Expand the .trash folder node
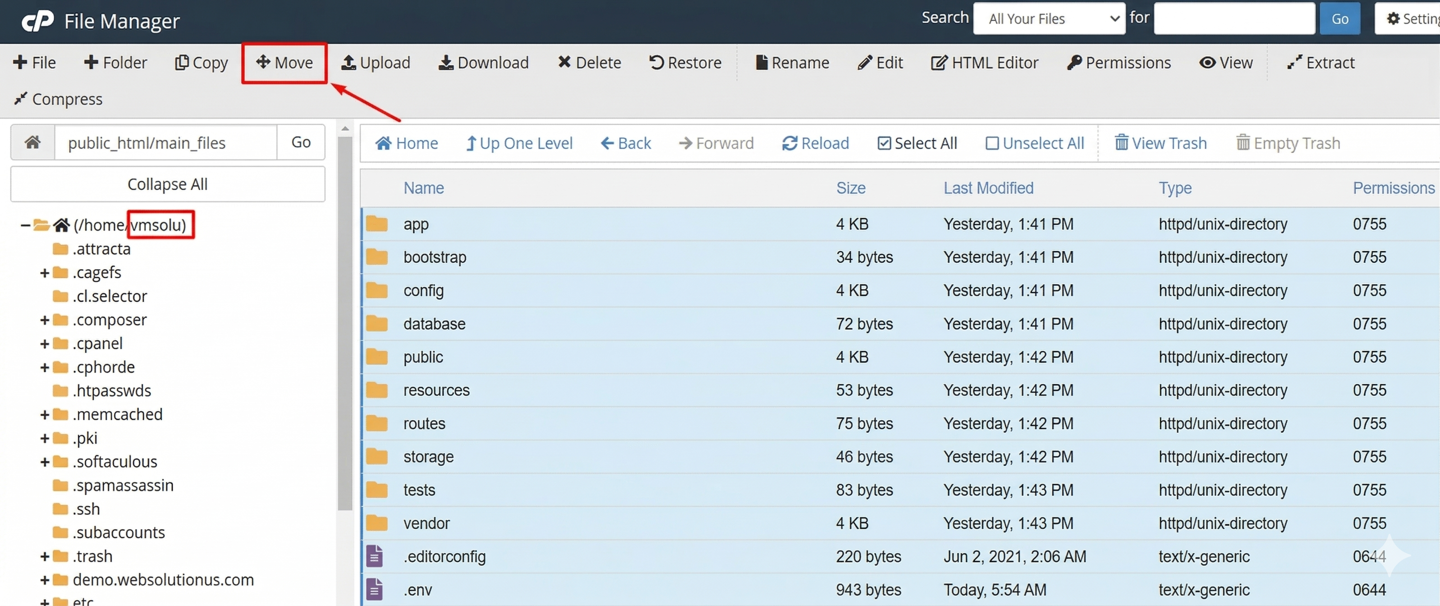The height and width of the screenshot is (606, 1440). [45, 556]
